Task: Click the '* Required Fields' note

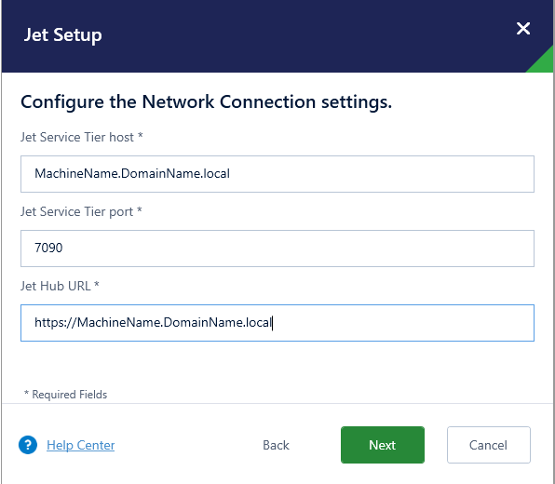Action: pos(65,394)
